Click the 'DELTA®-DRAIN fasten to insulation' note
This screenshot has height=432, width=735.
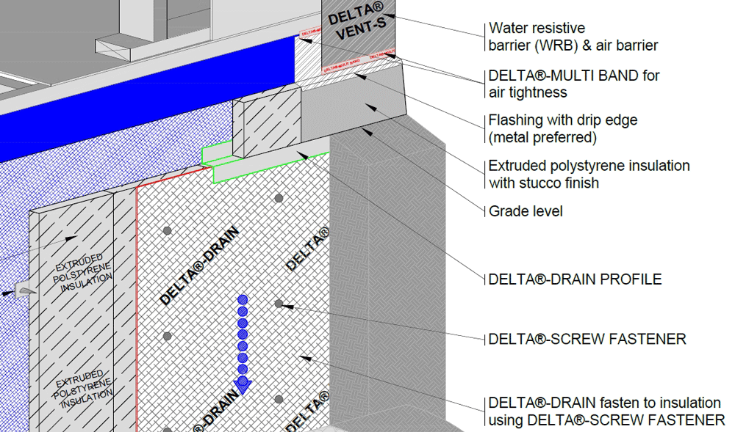(606, 411)
